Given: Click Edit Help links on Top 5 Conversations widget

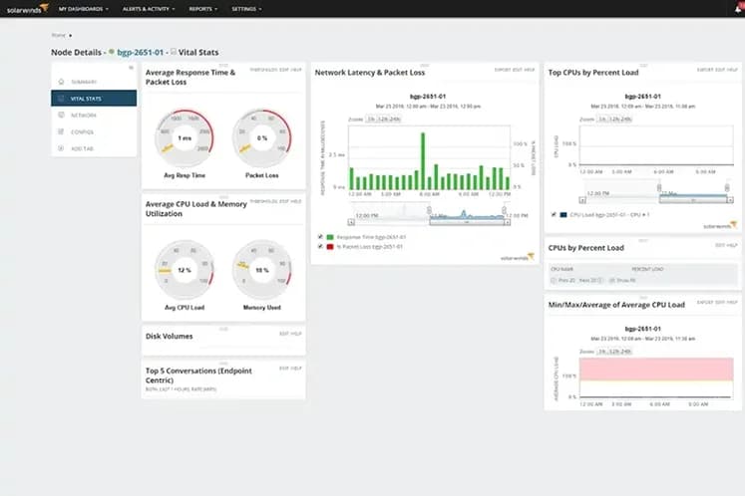Looking at the screenshot, I should [x=290, y=369].
